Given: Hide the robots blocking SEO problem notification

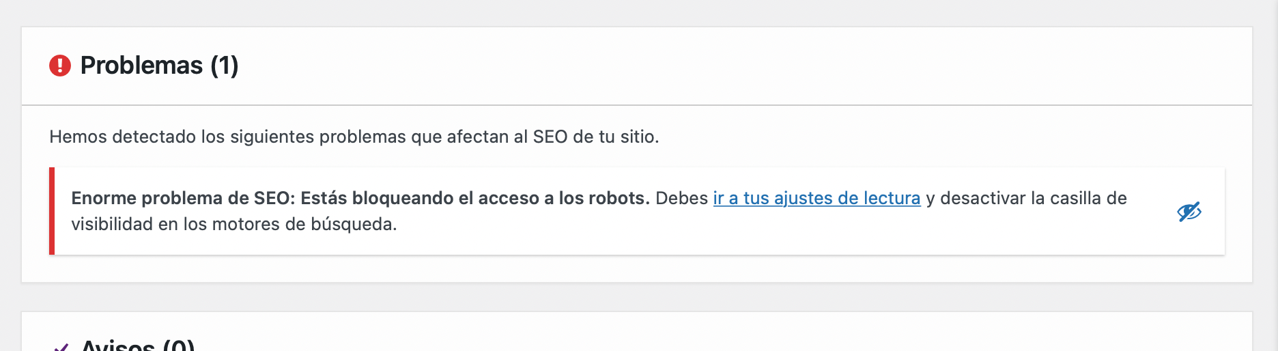Looking at the screenshot, I should pyautogui.click(x=1189, y=212).
